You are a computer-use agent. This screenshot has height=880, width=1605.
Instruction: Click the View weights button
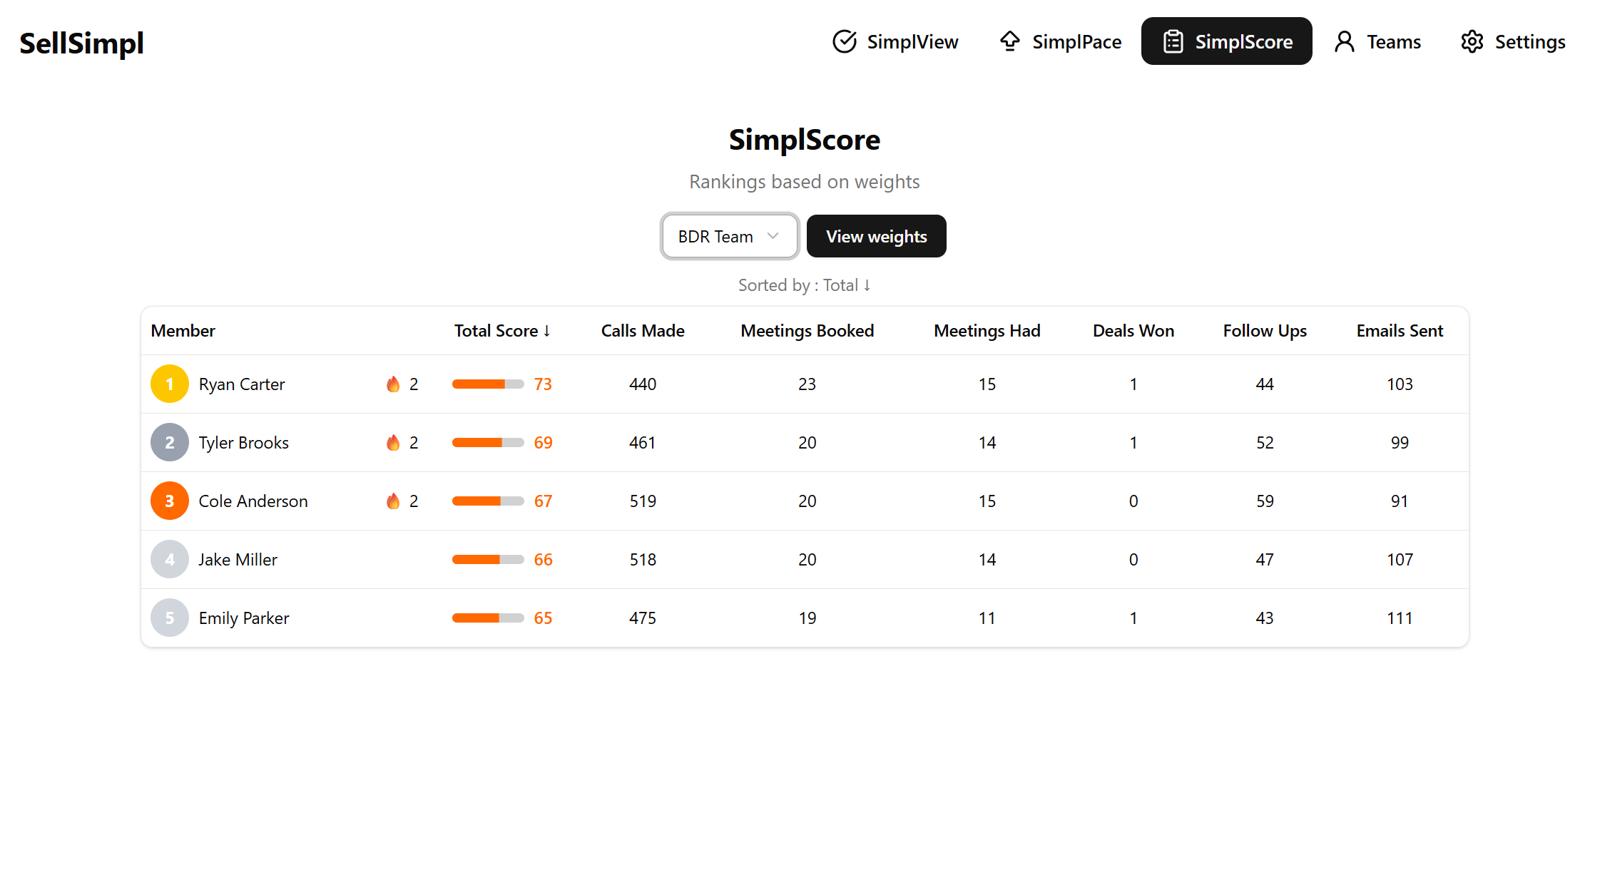[x=876, y=236]
